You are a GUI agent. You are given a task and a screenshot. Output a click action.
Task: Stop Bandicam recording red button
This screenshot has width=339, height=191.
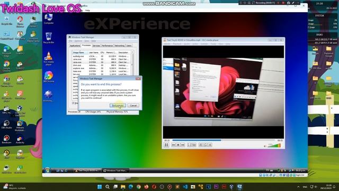(283, 3)
